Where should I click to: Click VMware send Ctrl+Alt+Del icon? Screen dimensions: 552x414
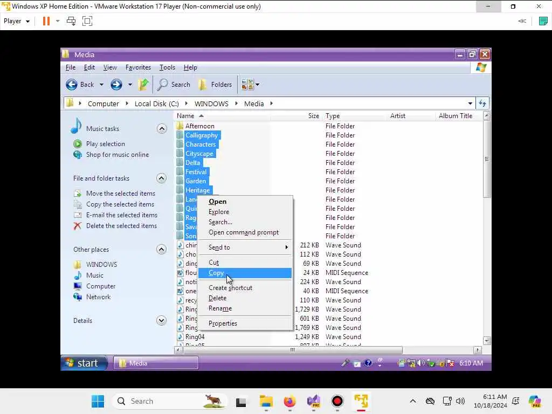[71, 21]
